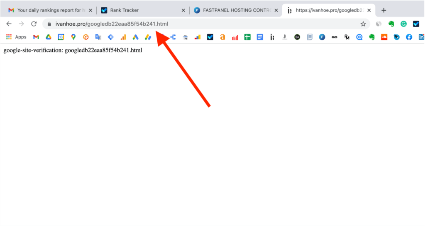Image resolution: width=425 pixels, height=239 pixels.
Task: Open the Google Ads bookmark
Action: pyautogui.click(x=136, y=37)
